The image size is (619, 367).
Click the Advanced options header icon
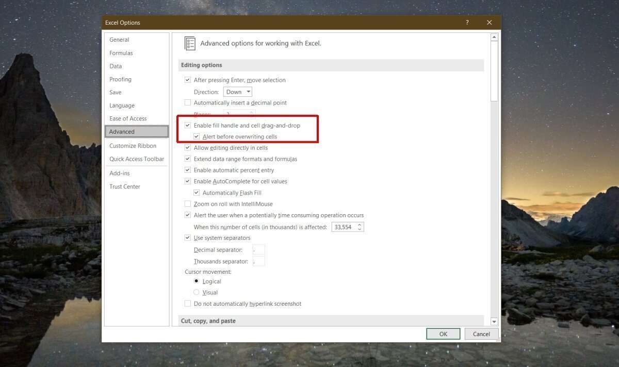(190, 43)
